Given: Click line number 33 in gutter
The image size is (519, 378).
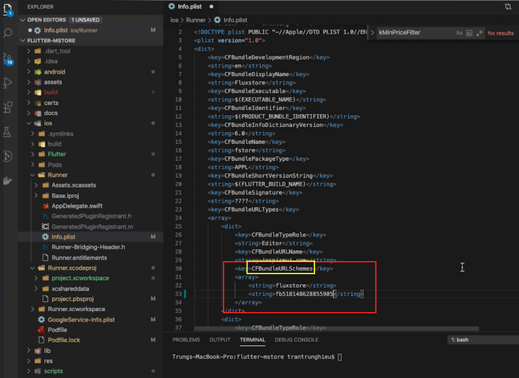Looking at the screenshot, I should tap(178, 294).
